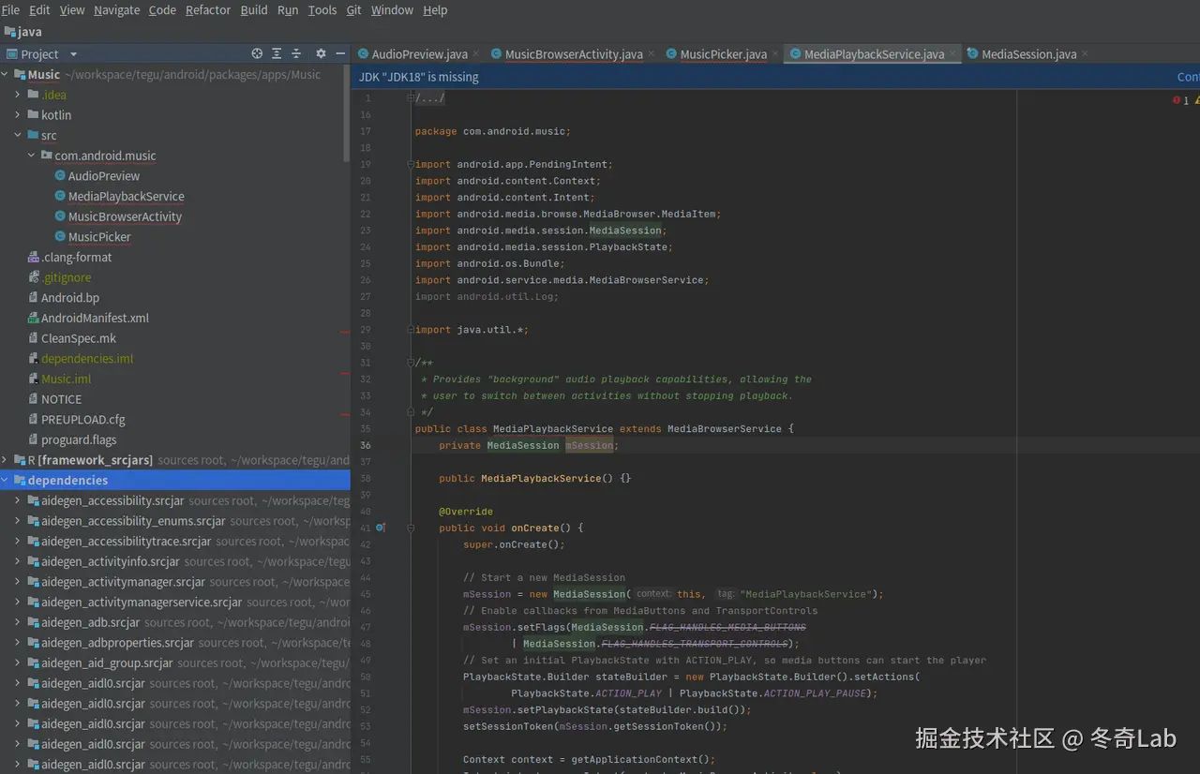Select MusicBrowserActivity in the project tree
Viewport: 1200px width, 774px height.
click(125, 216)
